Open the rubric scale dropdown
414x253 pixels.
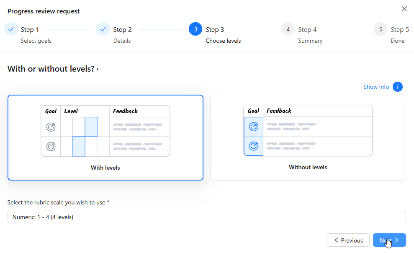tap(206, 217)
